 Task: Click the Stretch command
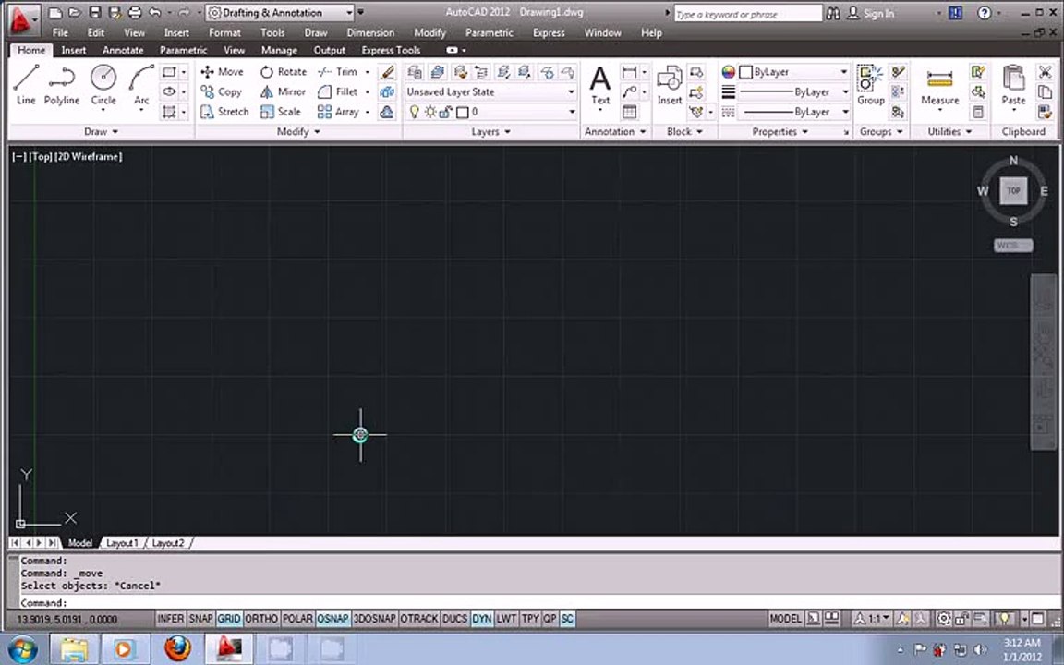click(x=224, y=111)
